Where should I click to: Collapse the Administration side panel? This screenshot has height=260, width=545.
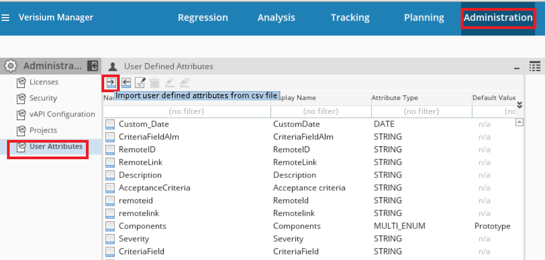(x=92, y=66)
